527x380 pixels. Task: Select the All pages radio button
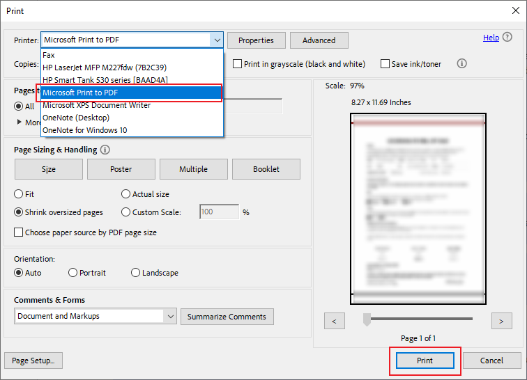[19, 106]
